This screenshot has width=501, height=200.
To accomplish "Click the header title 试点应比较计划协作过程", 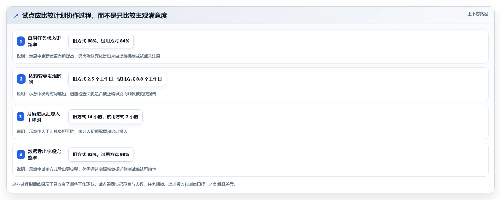I will 95,15.
